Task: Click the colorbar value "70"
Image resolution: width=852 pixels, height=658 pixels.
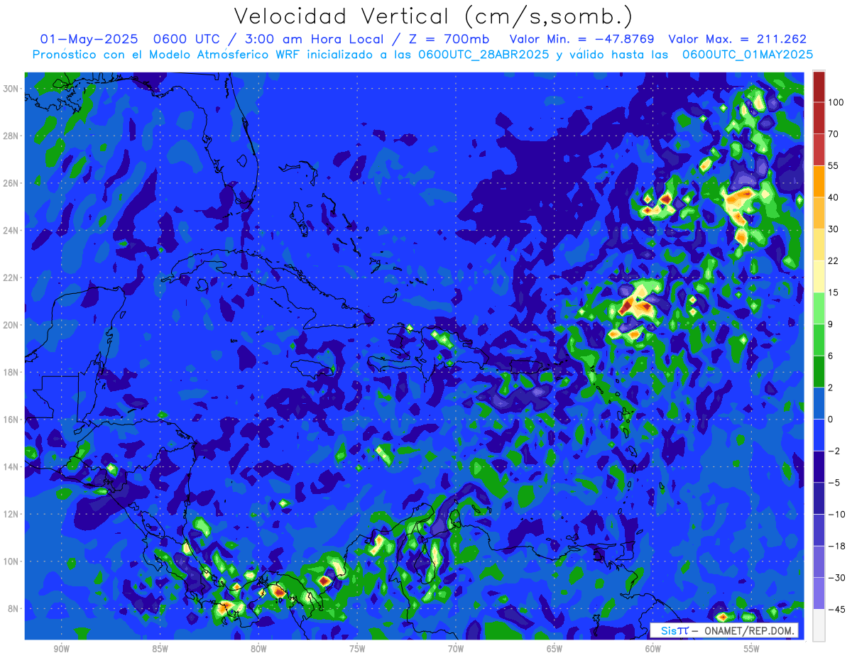Action: point(834,134)
